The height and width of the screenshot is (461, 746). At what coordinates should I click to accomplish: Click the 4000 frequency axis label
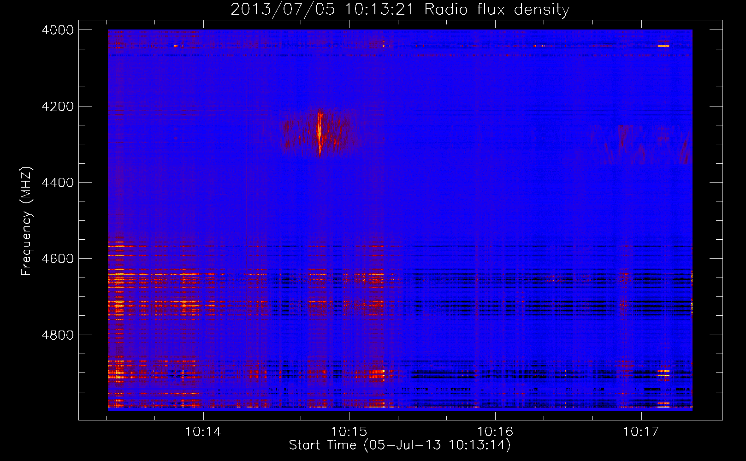point(58,30)
